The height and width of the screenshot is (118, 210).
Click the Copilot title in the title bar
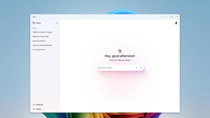pos(34,17)
